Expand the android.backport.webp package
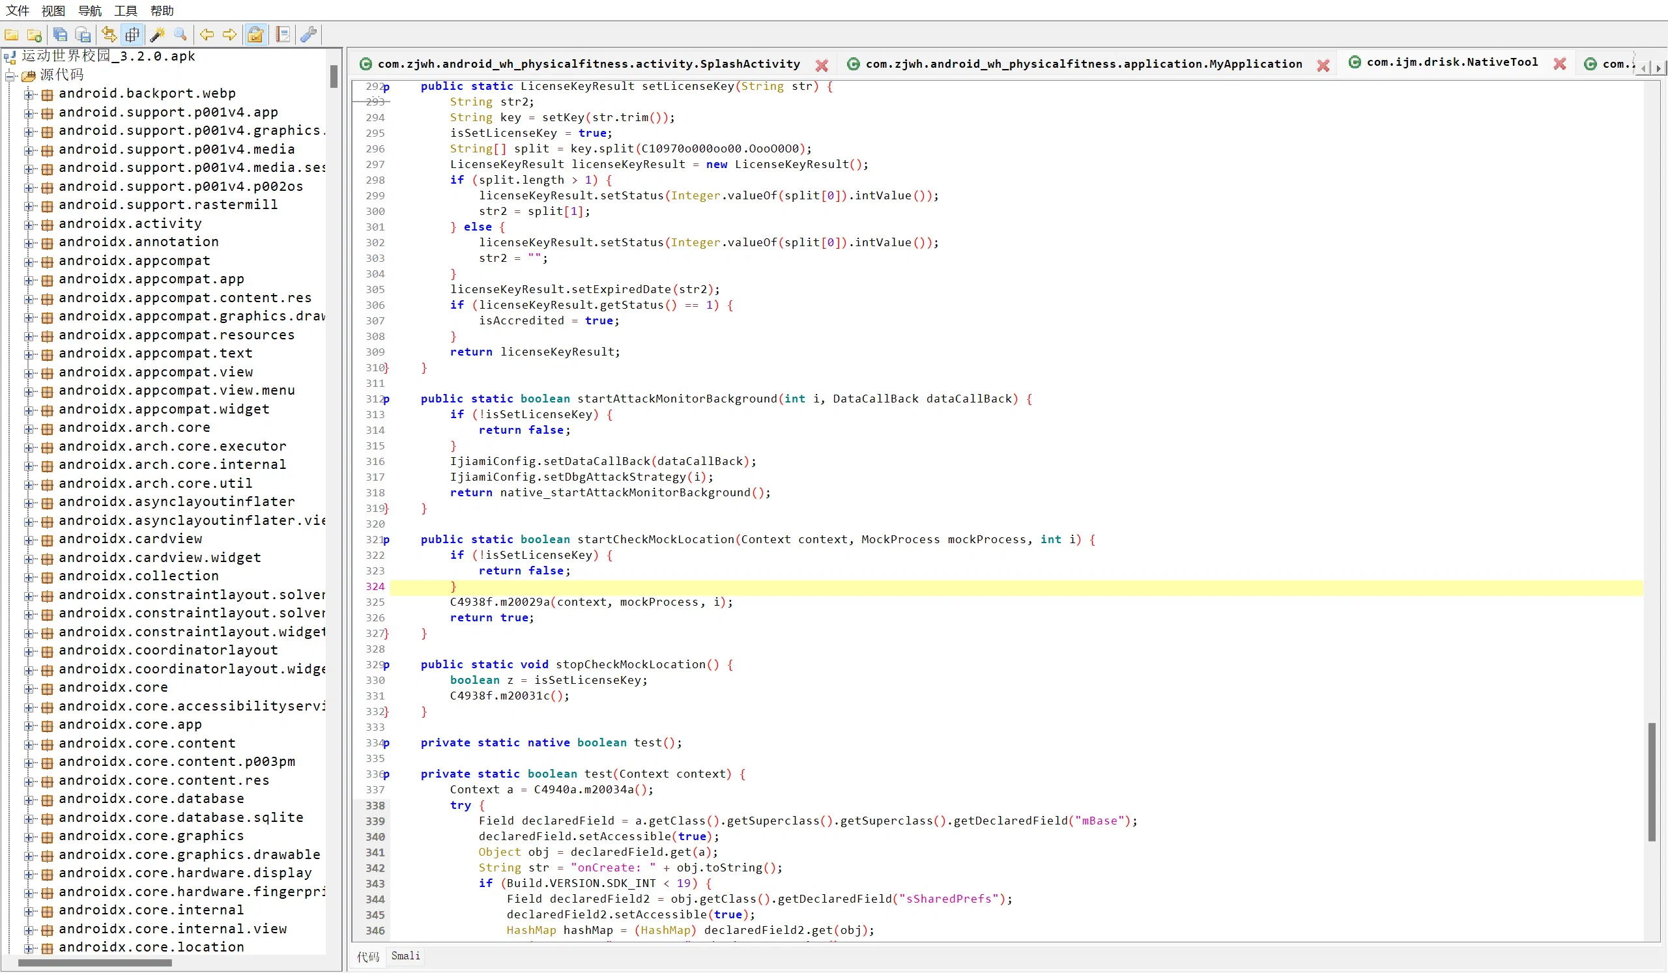The image size is (1668, 973). pos(29,94)
